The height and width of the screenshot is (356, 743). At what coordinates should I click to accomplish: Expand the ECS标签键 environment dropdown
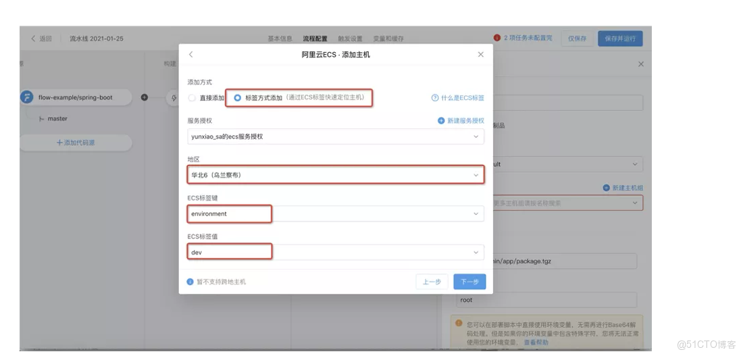(x=336, y=213)
